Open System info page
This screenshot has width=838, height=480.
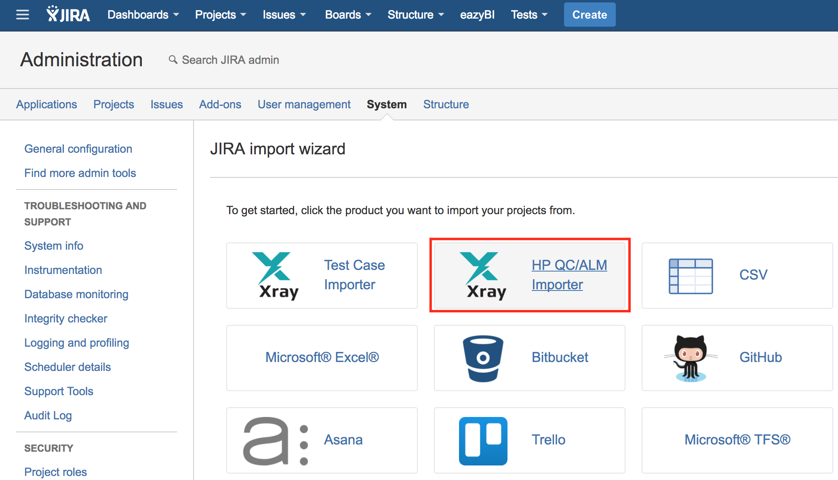point(54,246)
